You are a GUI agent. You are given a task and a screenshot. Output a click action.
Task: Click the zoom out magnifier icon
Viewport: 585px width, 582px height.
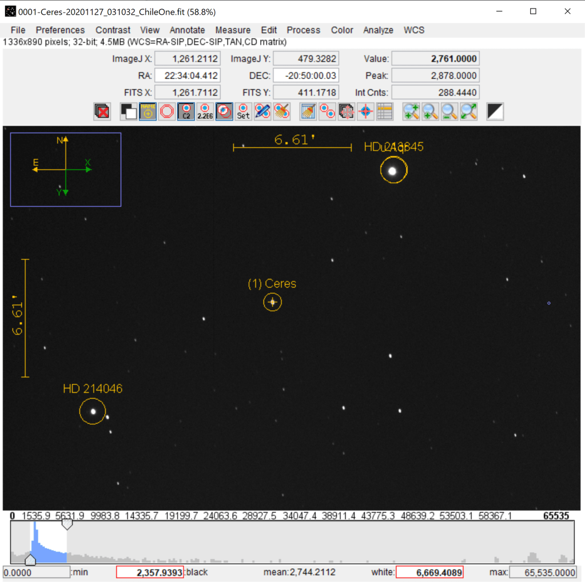point(449,111)
